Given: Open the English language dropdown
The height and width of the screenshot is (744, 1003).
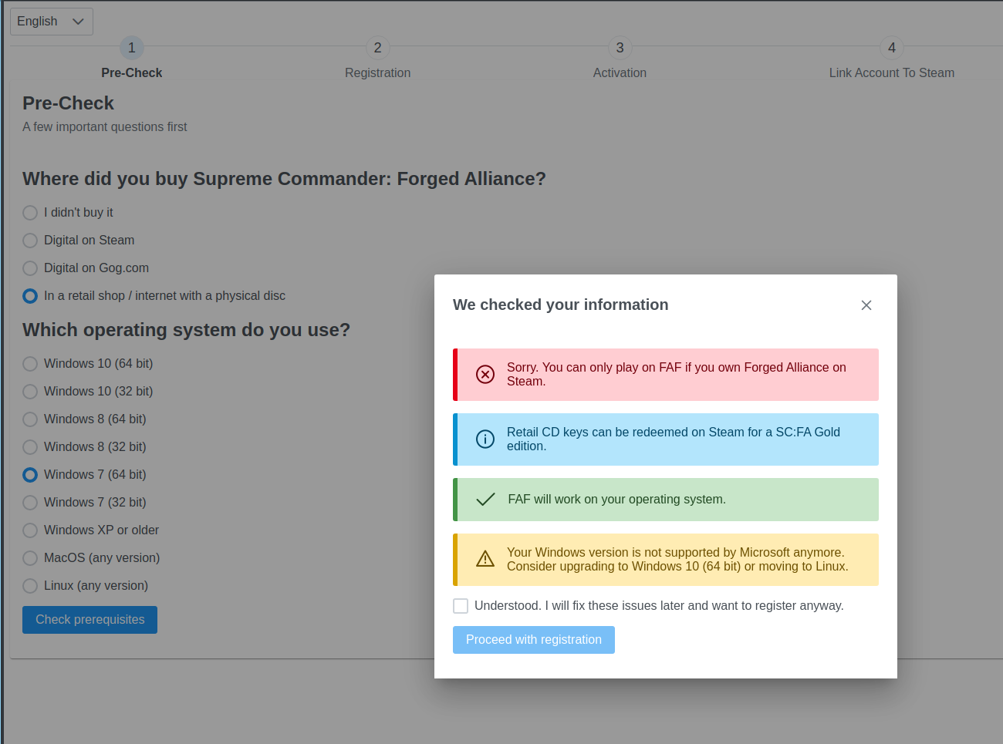Looking at the screenshot, I should click(x=52, y=22).
